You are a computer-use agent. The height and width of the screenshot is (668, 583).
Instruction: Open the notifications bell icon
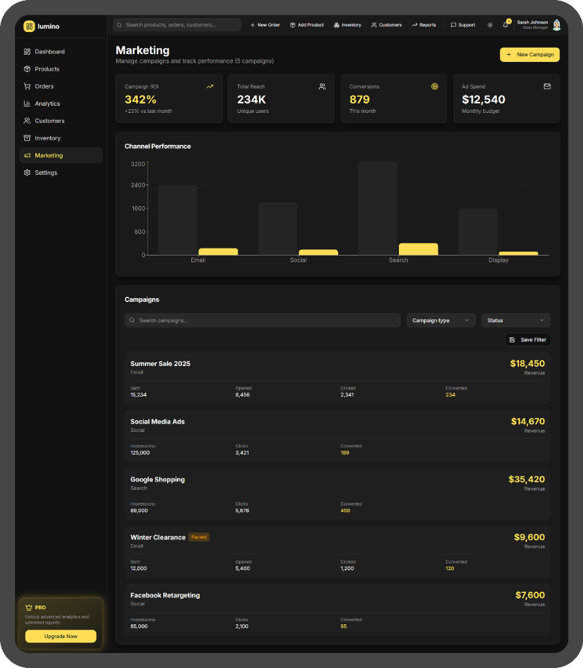505,25
